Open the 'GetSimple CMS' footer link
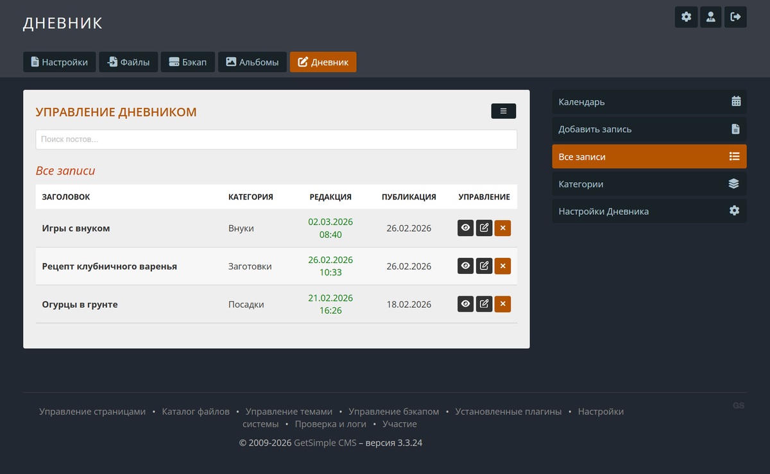The height and width of the screenshot is (474, 770). click(x=325, y=443)
